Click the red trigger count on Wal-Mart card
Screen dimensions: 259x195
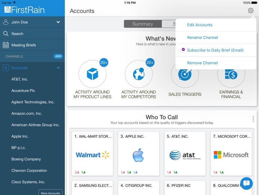click(x=77, y=172)
